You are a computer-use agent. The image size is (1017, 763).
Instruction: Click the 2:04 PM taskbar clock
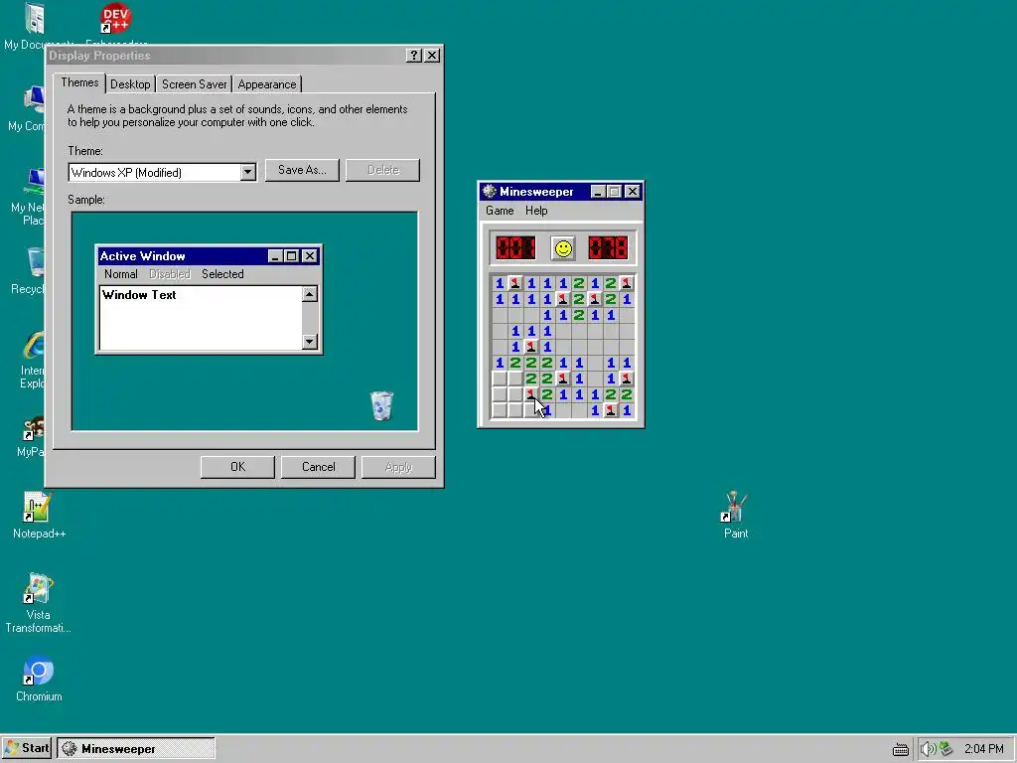[983, 749]
